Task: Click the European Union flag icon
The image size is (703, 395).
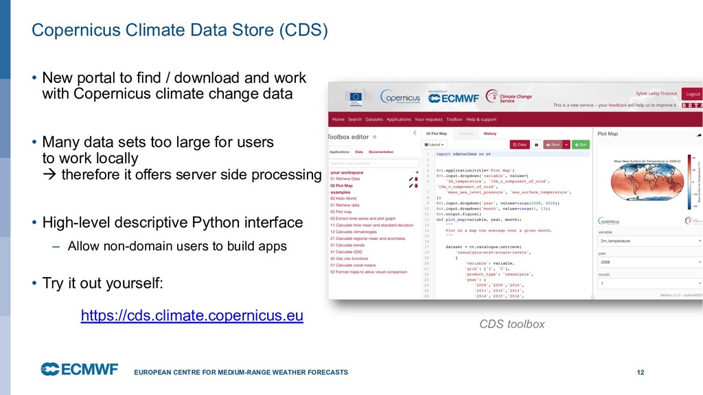Action: 356,97
